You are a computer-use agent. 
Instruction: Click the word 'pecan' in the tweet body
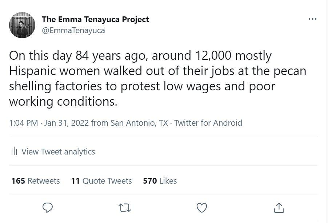[289, 71]
